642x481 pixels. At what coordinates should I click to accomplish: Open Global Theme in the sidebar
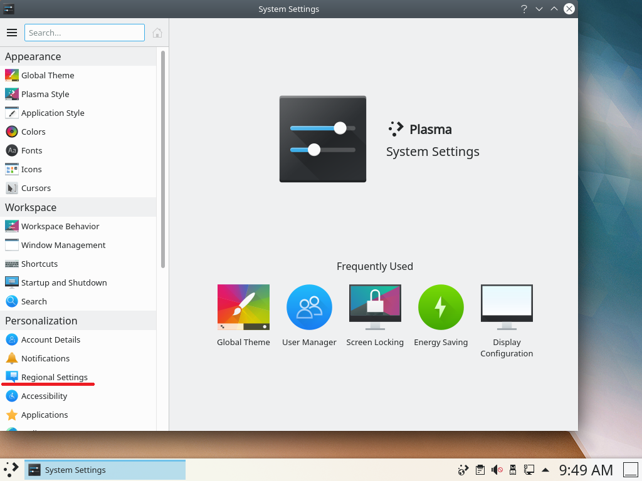(78, 75)
